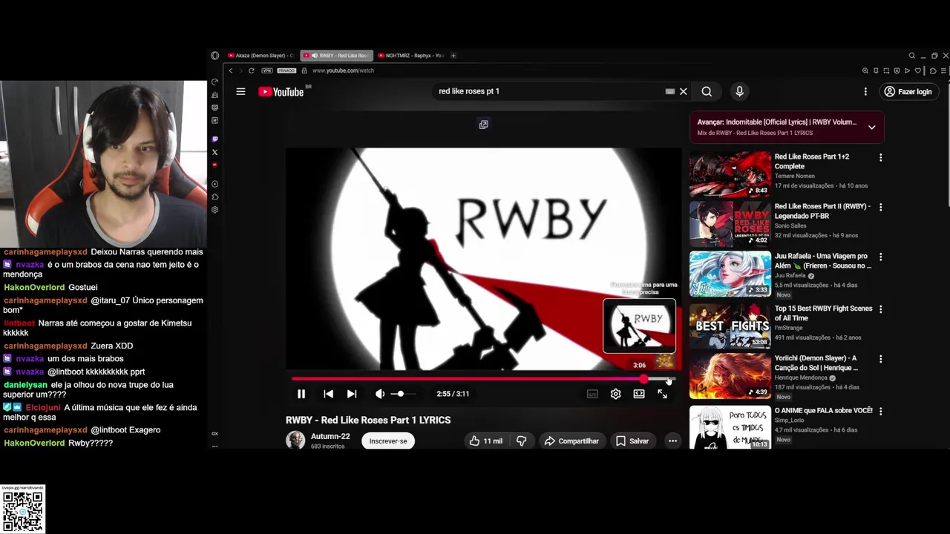
Task: Open a new browser tab
Action: (x=453, y=56)
